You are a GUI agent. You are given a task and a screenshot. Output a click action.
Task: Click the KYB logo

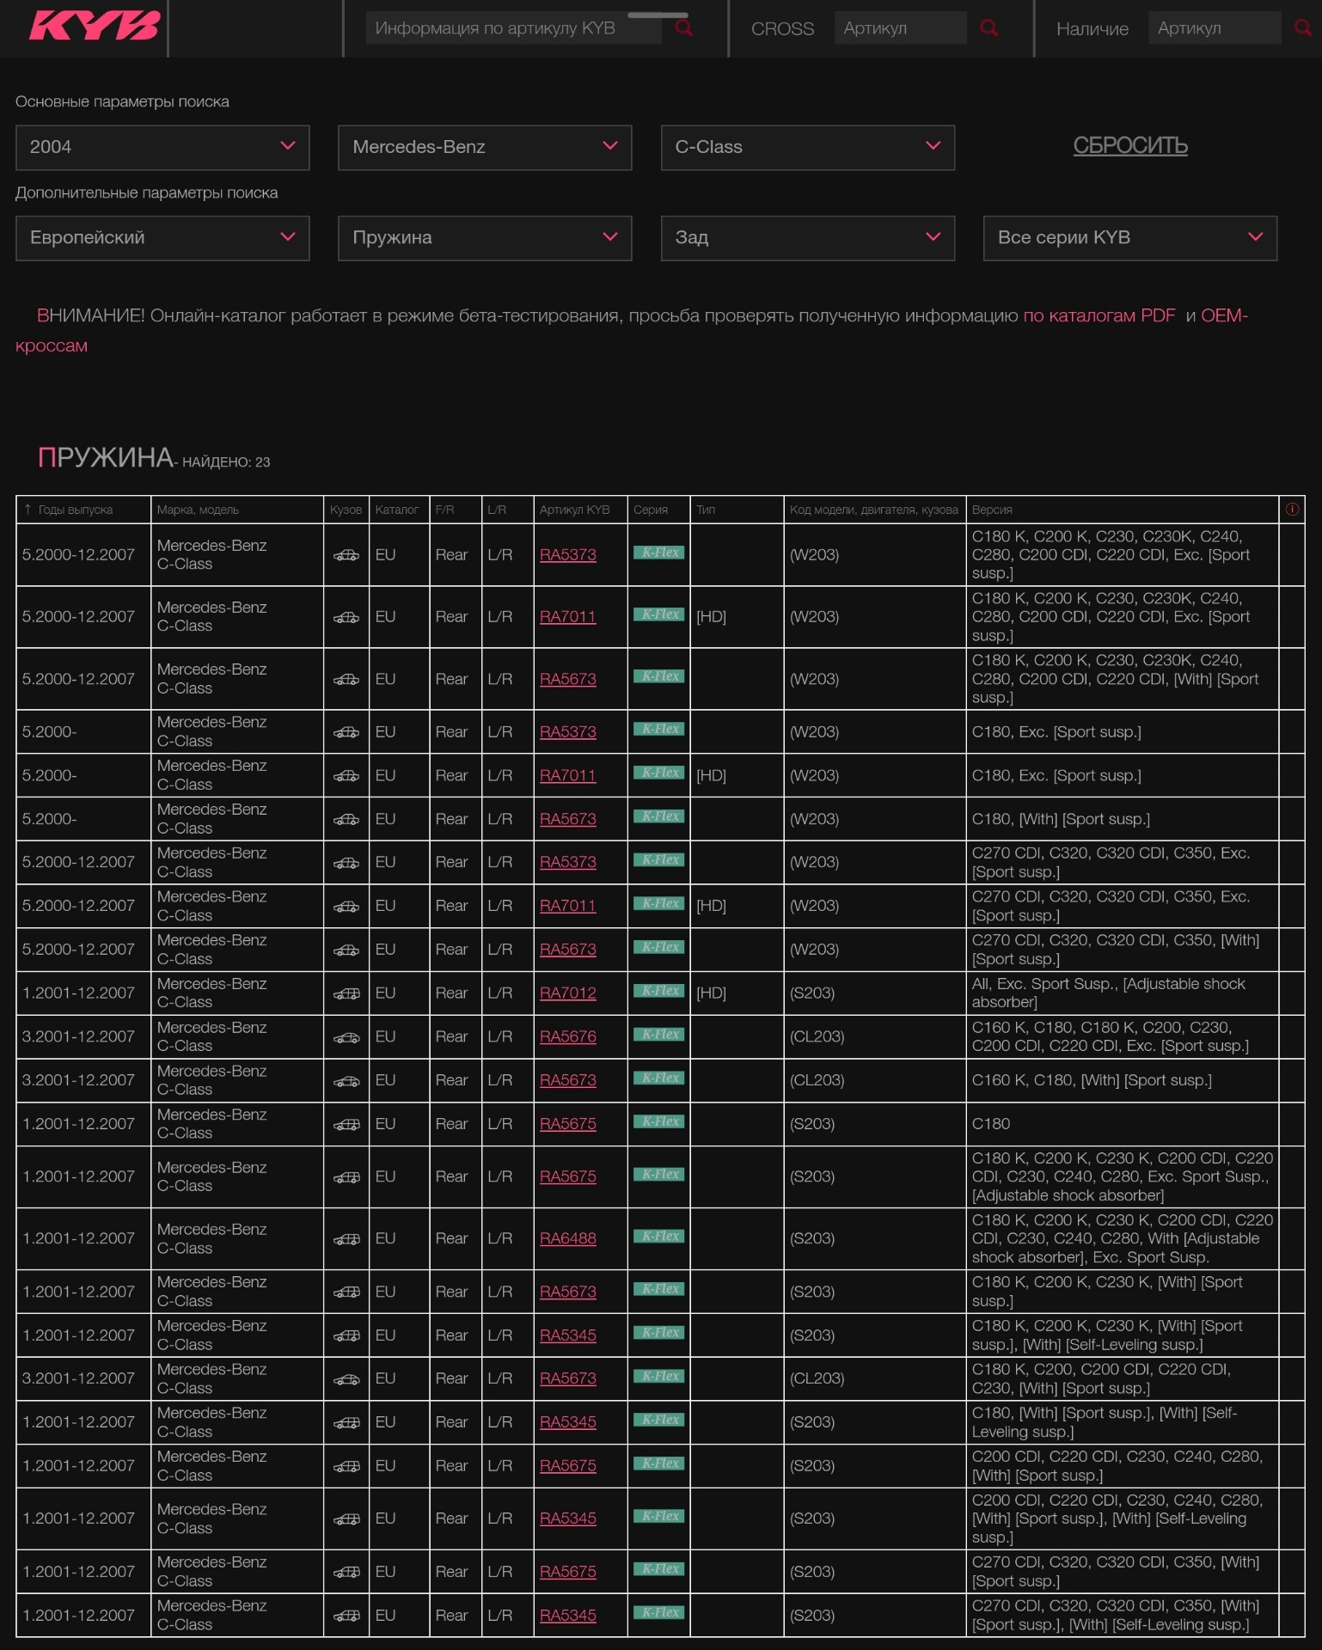[x=95, y=26]
